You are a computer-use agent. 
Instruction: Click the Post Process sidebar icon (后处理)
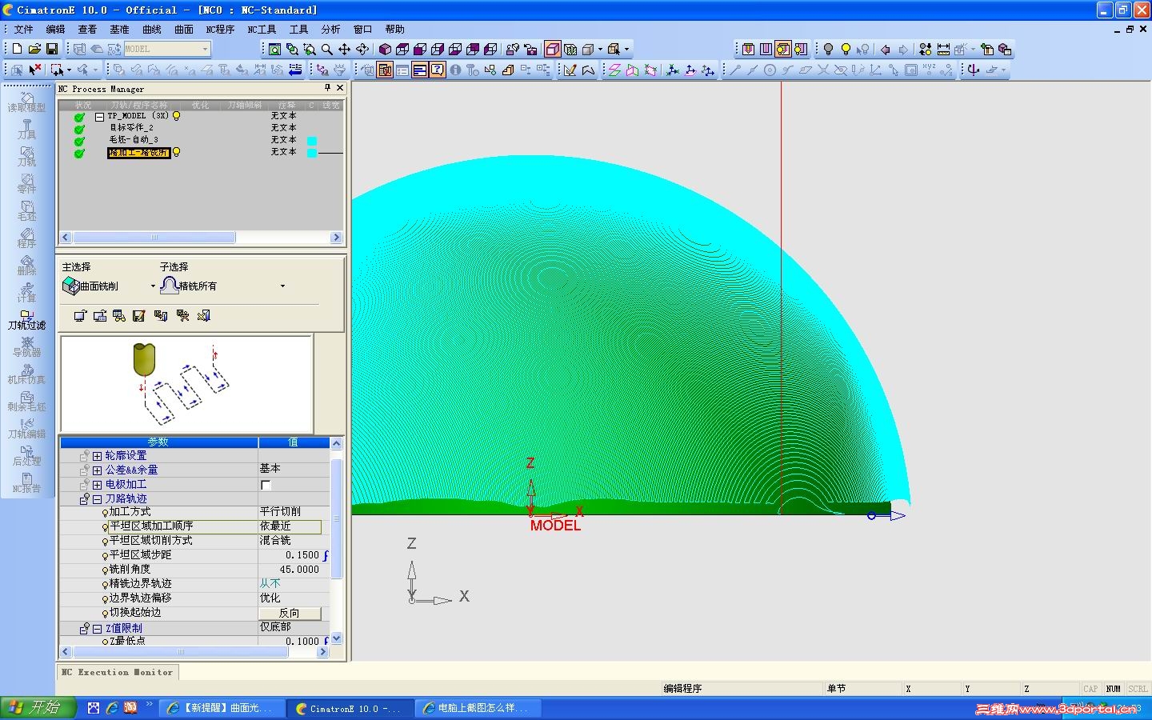point(26,456)
